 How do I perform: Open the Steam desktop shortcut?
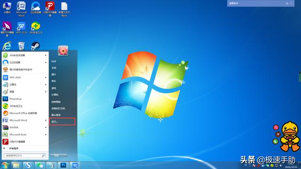coord(35,46)
